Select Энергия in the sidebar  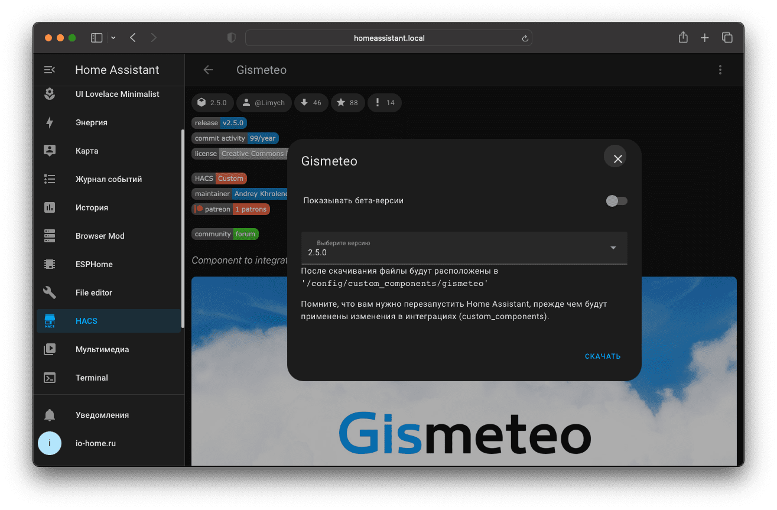pyautogui.click(x=109, y=122)
